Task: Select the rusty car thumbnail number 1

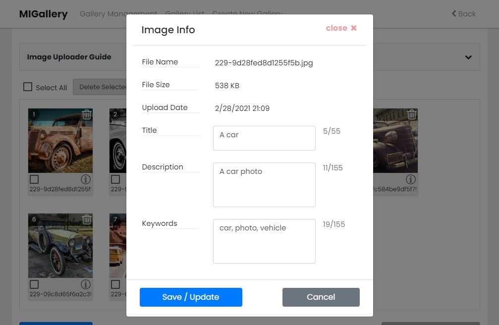Action: tap(60, 141)
